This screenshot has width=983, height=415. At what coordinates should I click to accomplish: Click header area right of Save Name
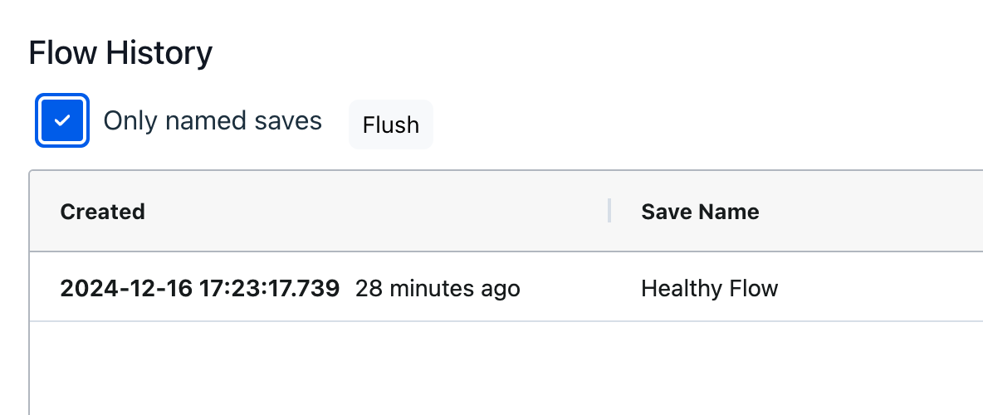pyautogui.click(x=872, y=212)
